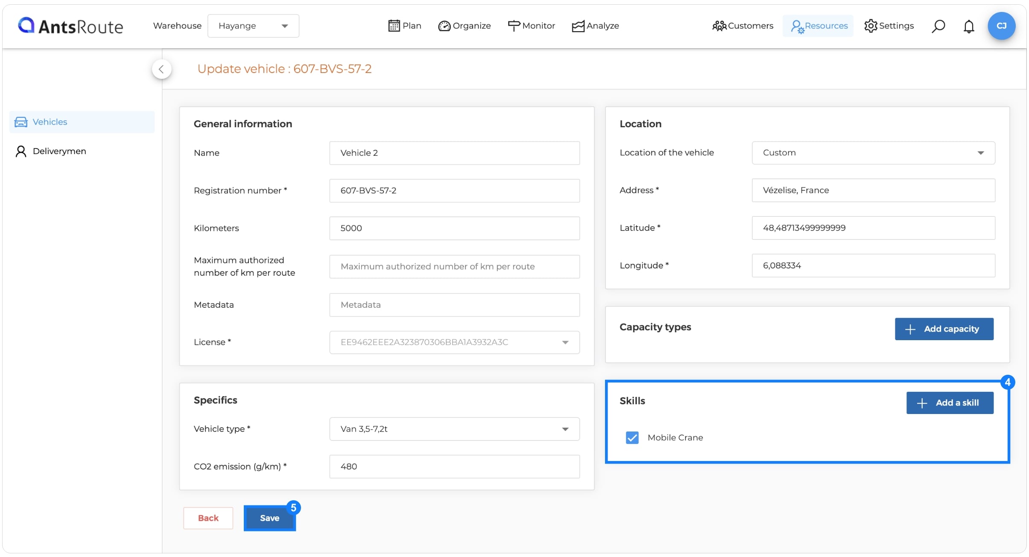Screen dimensions: 1029x557
Task: Click the Add capacity button
Action: (x=944, y=329)
